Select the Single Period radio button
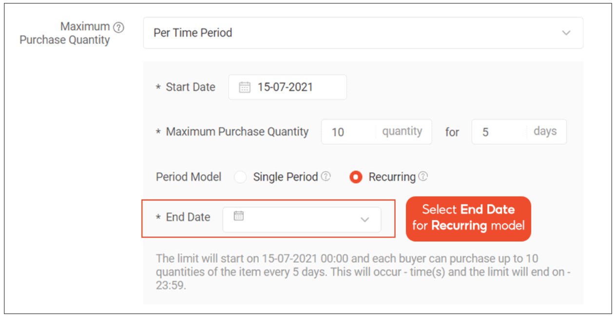 (x=240, y=177)
